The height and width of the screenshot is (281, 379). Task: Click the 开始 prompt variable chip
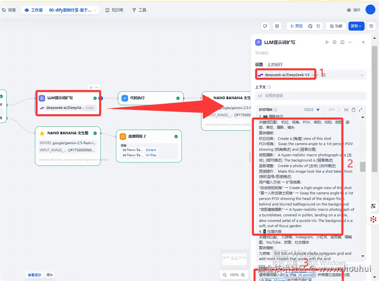tap(300, 275)
